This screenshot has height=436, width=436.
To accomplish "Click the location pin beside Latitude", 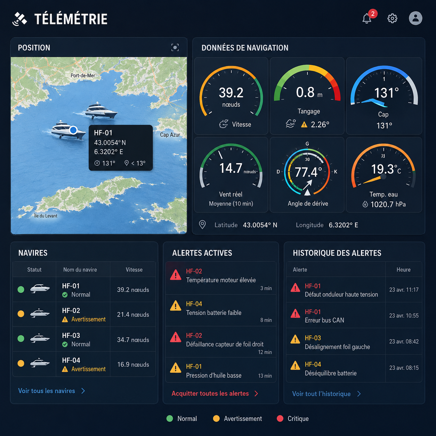I will pyautogui.click(x=202, y=225).
